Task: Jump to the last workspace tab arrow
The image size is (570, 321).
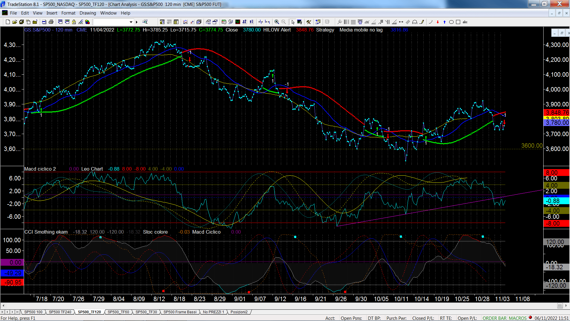Action: 17,312
